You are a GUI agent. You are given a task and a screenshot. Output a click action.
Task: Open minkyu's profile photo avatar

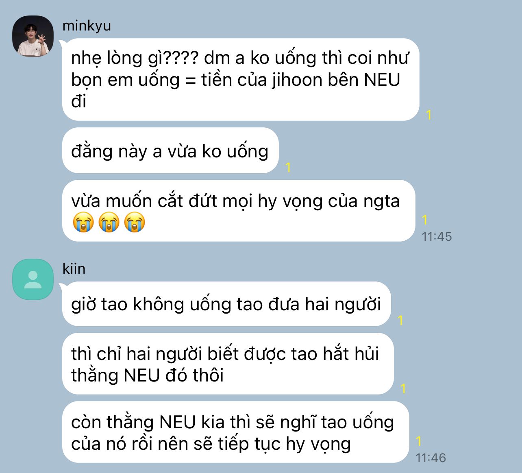coord(33,36)
